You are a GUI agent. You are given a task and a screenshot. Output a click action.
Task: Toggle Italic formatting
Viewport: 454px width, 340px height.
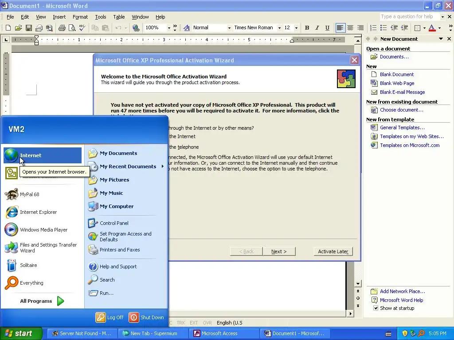(317, 28)
